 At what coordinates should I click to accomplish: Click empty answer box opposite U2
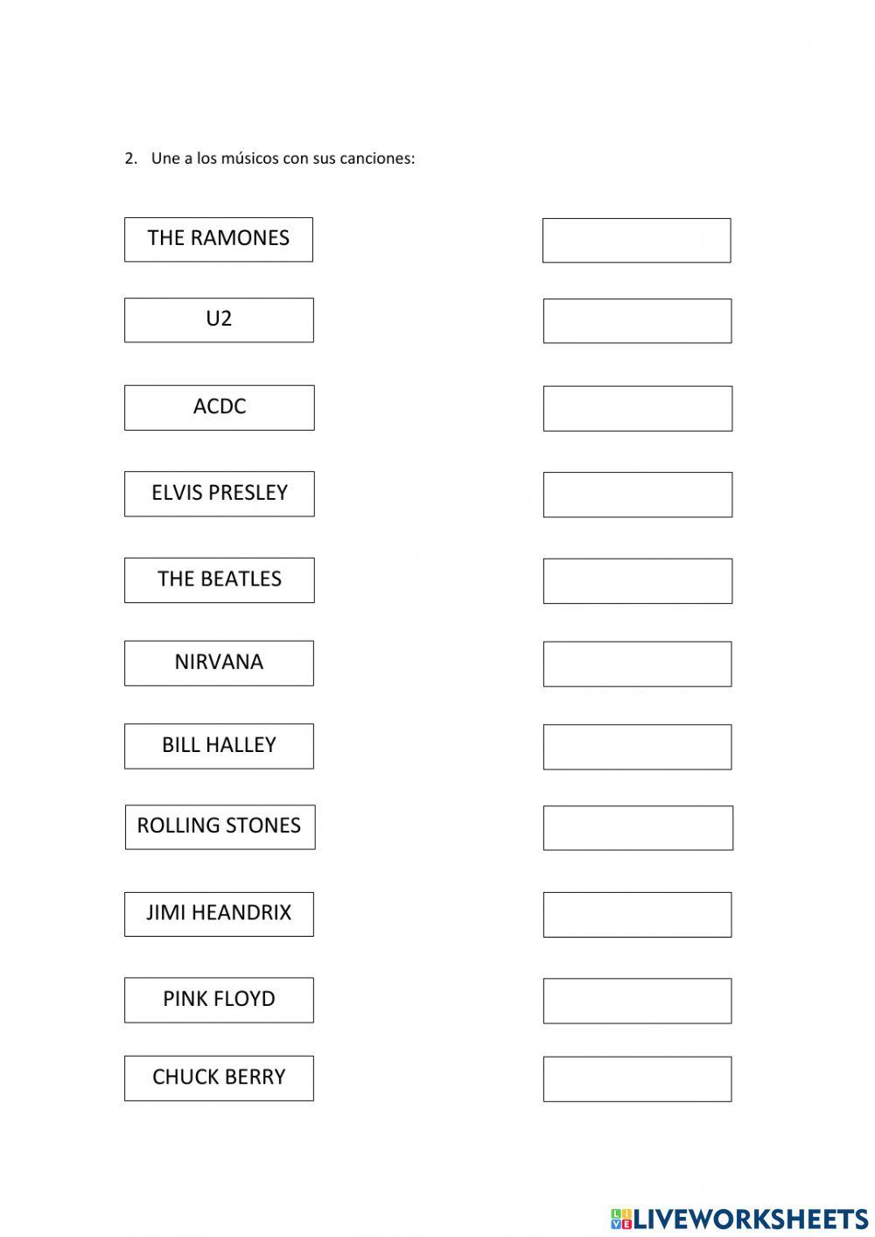pos(637,320)
